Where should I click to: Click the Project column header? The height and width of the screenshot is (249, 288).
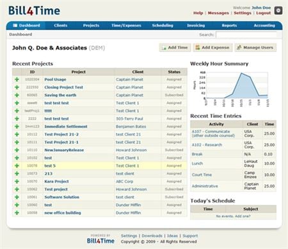[x=79, y=72]
